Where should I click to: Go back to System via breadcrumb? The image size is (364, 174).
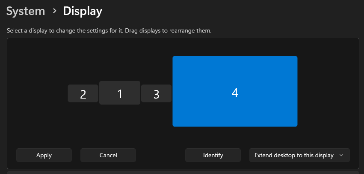pyautogui.click(x=26, y=11)
